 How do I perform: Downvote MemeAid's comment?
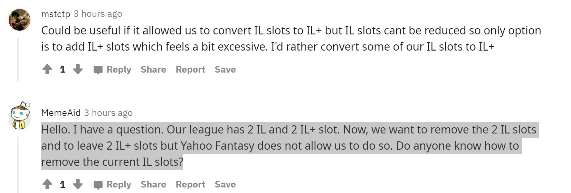coord(78,184)
